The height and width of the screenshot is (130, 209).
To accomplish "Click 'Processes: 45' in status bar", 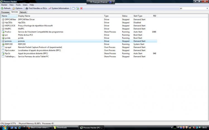I will (x=48, y=123).
